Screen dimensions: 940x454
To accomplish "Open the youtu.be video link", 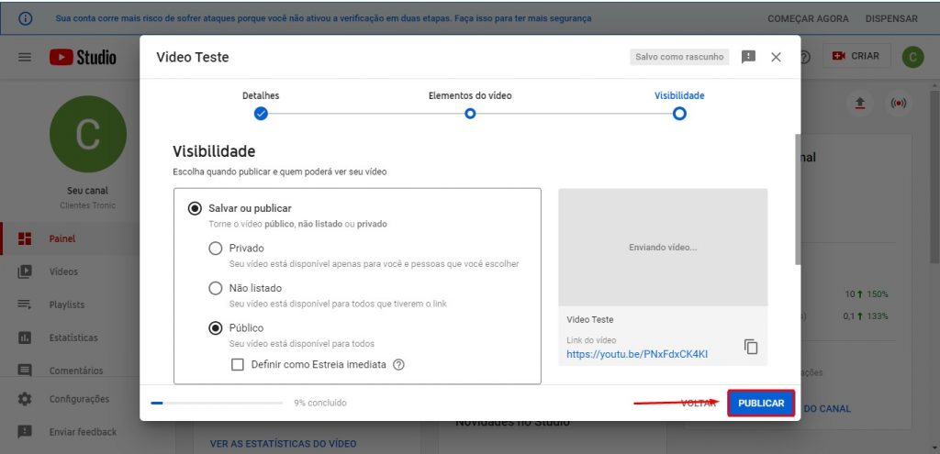I will [x=637, y=353].
